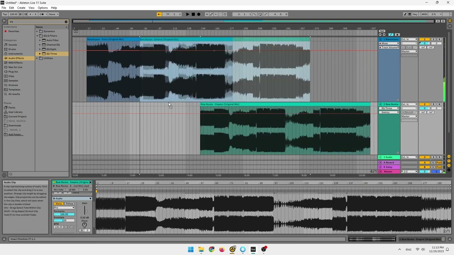Image resolution: width=454 pixels, height=255 pixels.
Task: Click the clip Pitch knob
Action: point(84,225)
